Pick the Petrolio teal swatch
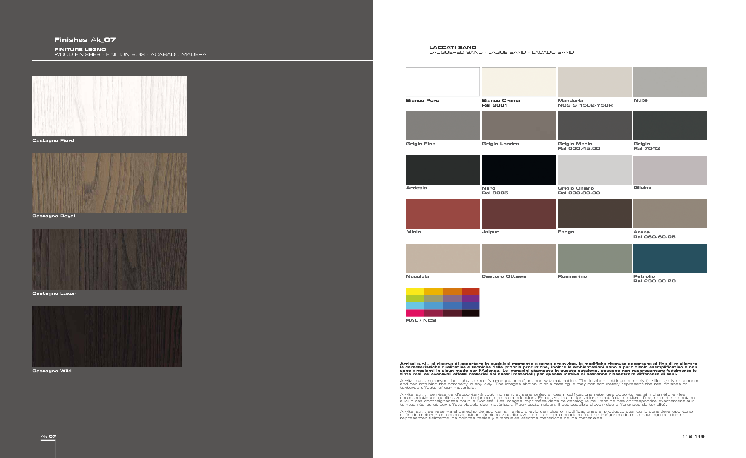 coord(670,258)
